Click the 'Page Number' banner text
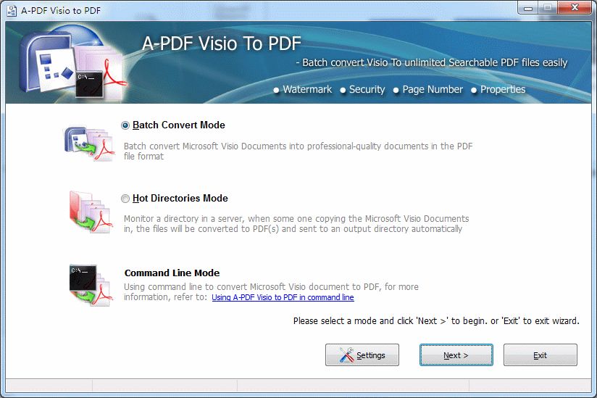 point(433,89)
